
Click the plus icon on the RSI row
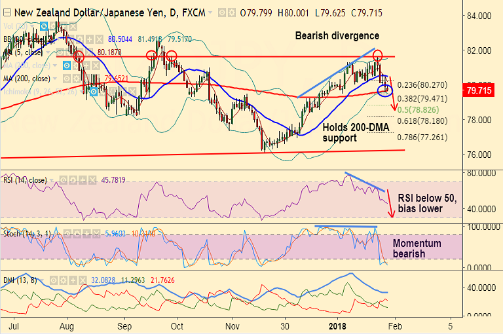(83, 180)
